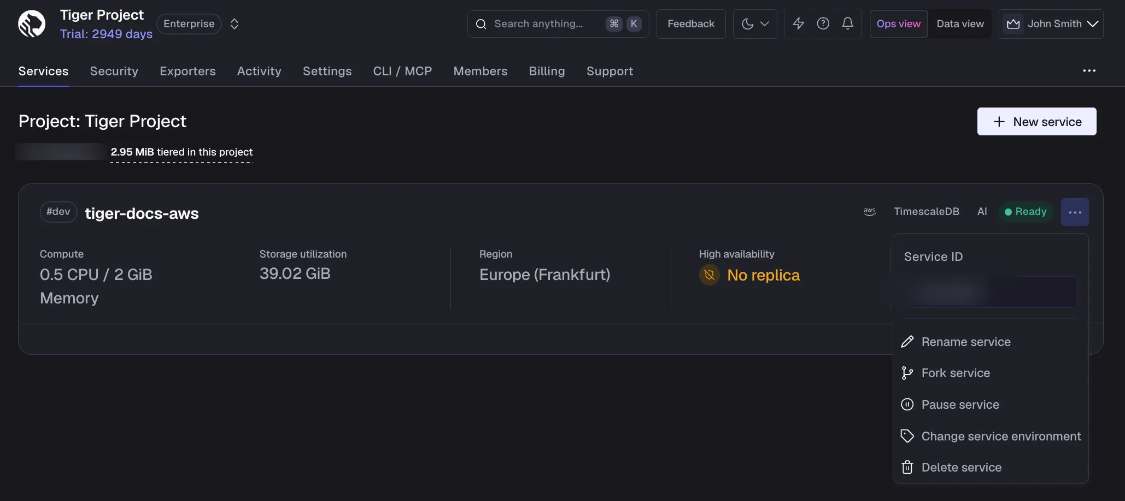1125x501 pixels.
Task: Open the Support tab
Action: (610, 71)
